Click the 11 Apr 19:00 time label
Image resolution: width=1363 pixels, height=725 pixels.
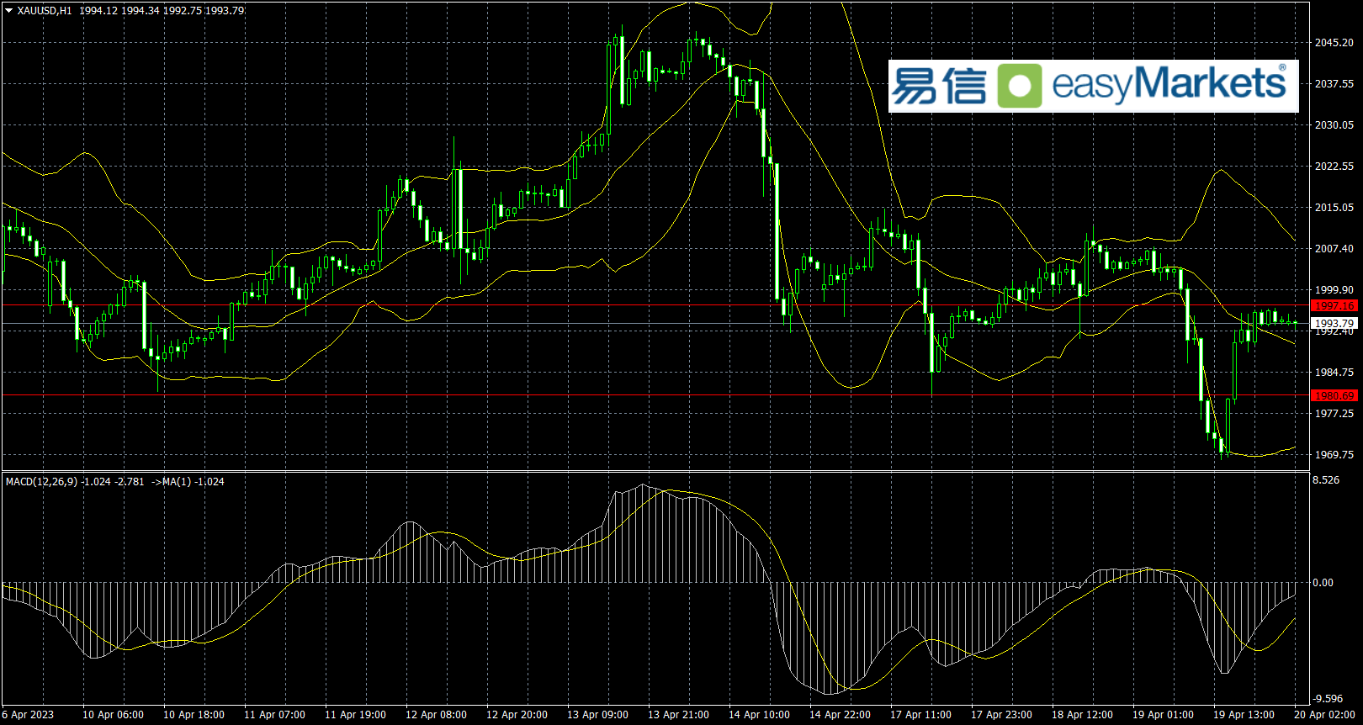[355, 715]
